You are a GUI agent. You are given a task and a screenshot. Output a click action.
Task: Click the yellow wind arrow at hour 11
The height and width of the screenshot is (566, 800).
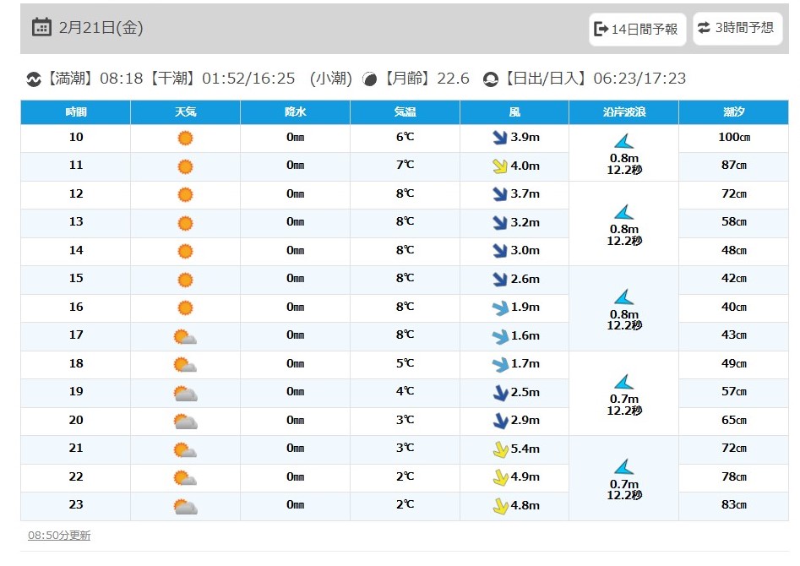[x=500, y=166]
